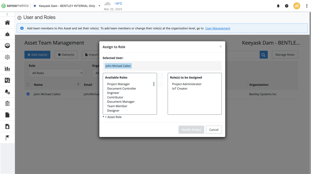Toggle the select-all checkbox in the table header
This screenshot has height=174, width=311.
(x=28, y=84)
